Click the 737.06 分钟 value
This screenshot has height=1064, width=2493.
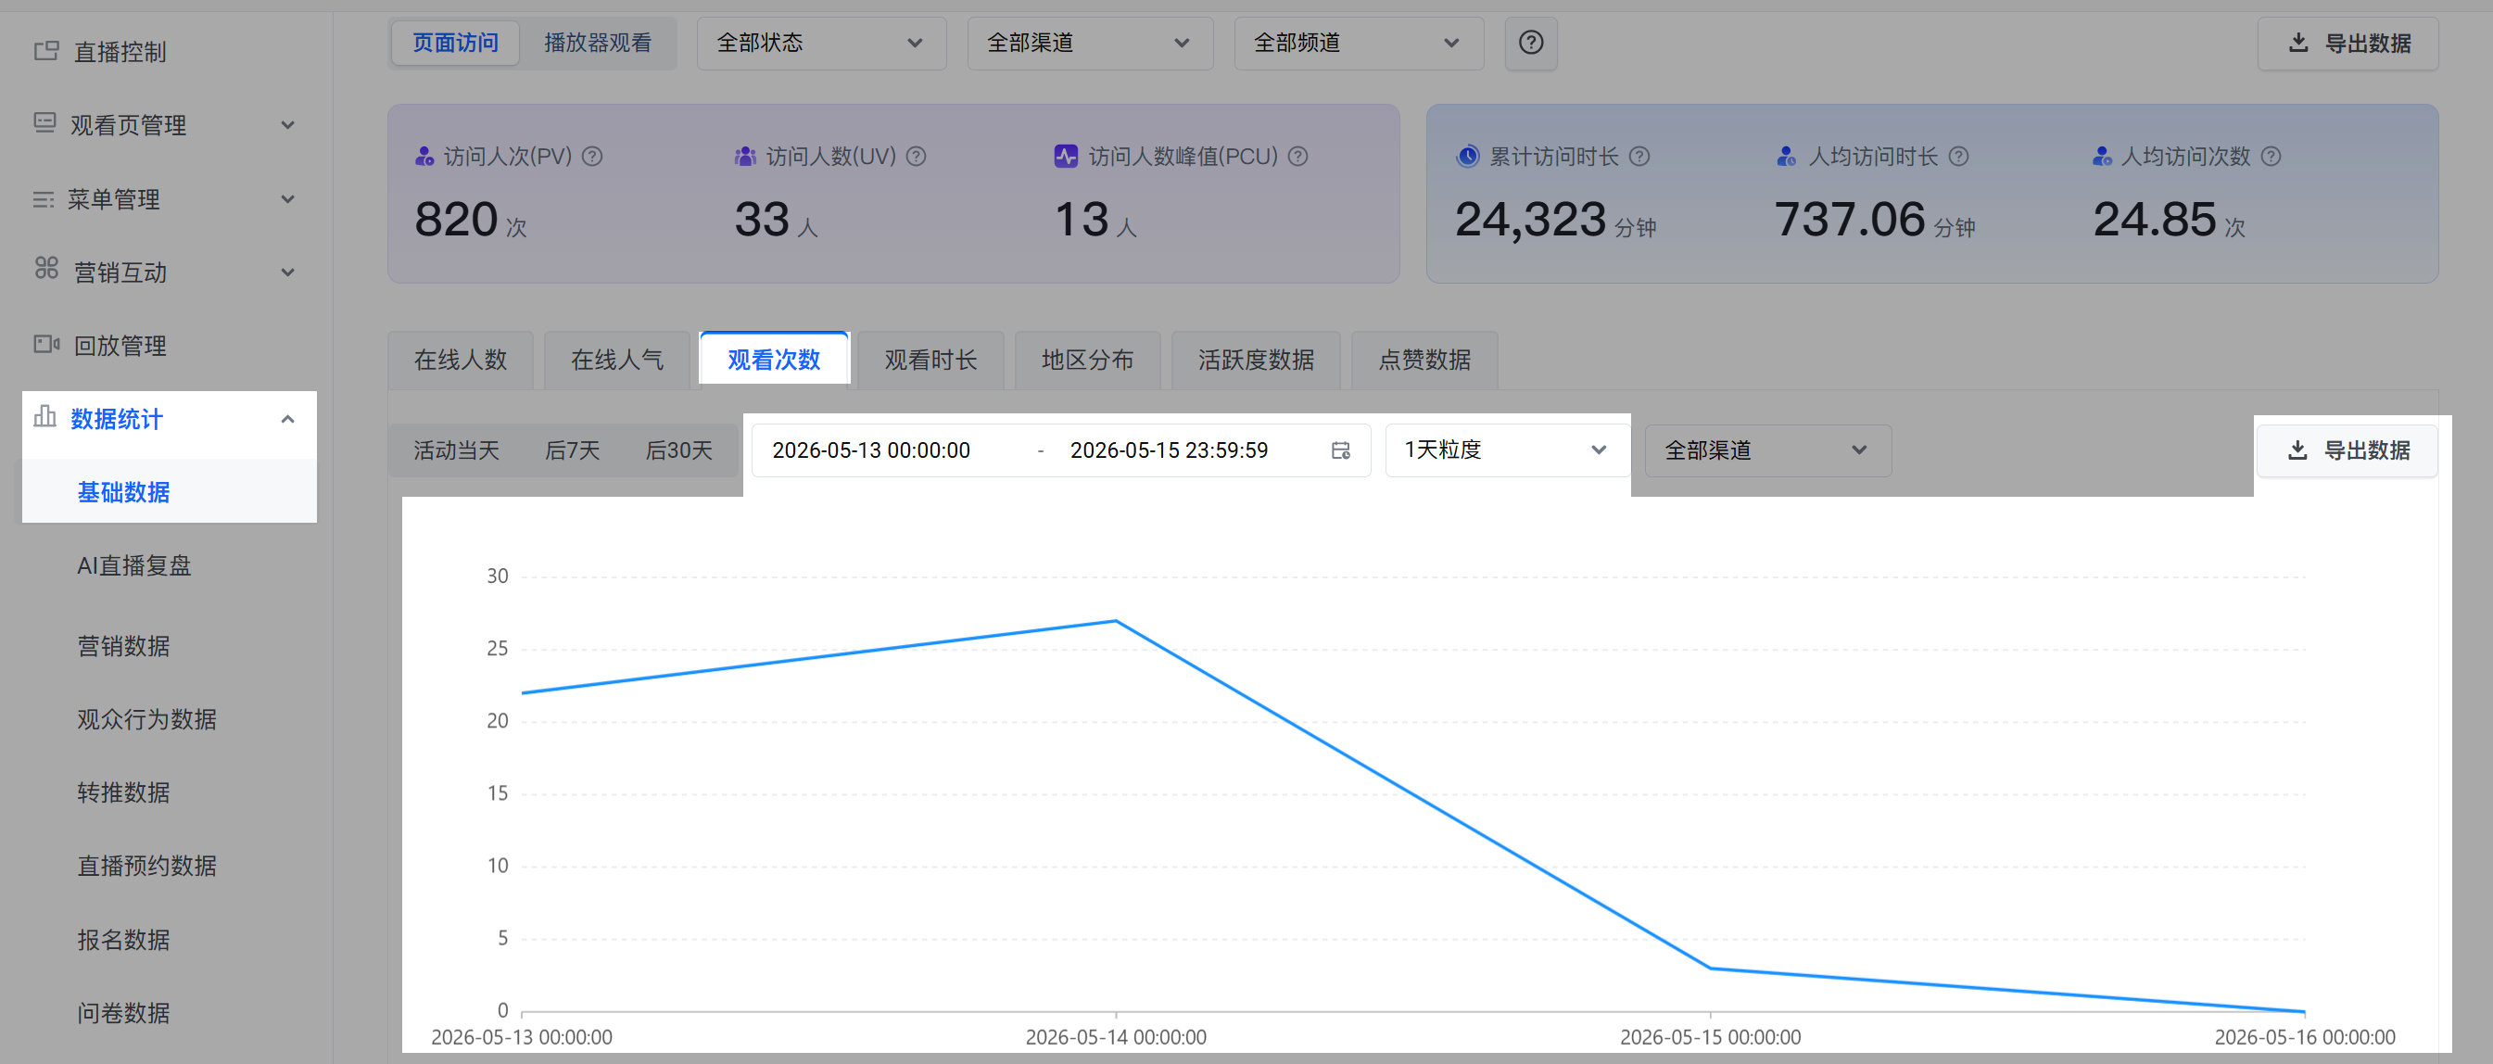(1875, 219)
